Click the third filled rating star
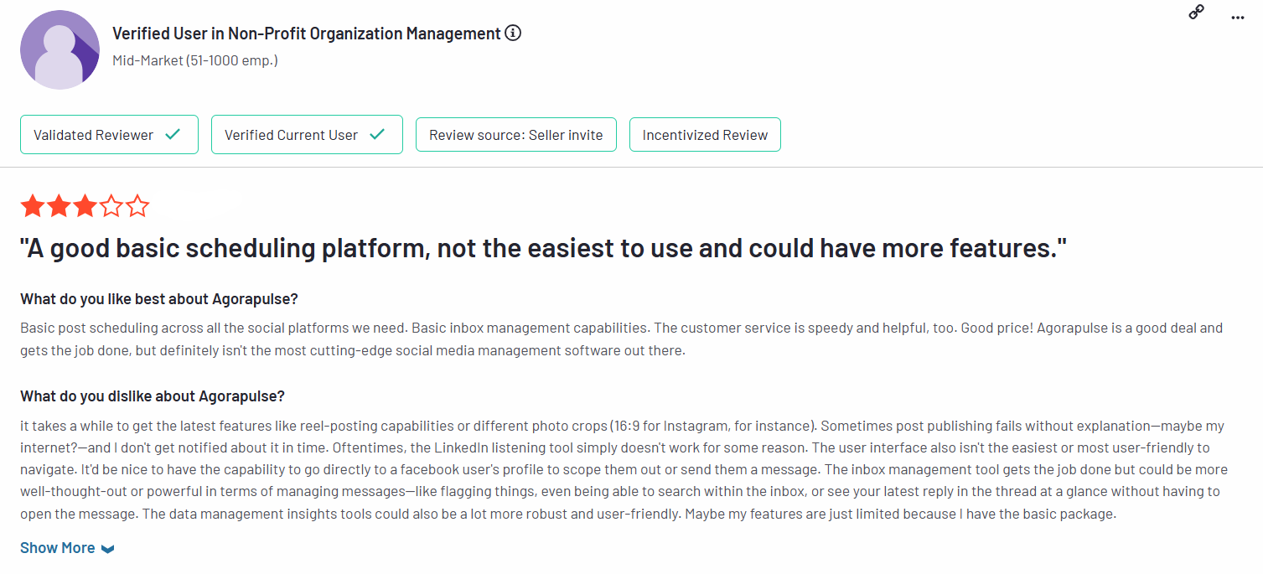This screenshot has width=1263, height=574. (85, 205)
